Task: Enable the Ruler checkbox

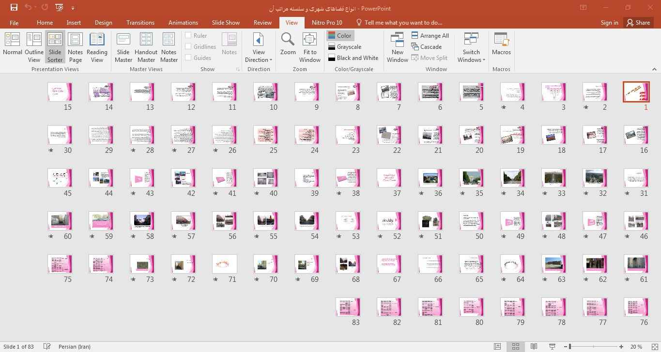Action: pos(188,35)
